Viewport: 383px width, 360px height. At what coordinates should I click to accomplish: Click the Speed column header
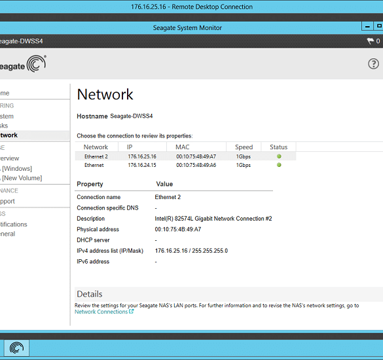pos(244,147)
